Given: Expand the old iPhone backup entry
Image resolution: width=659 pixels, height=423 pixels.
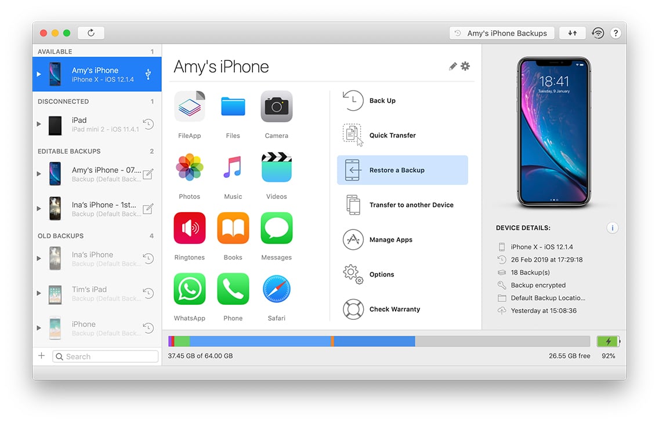Looking at the screenshot, I should click(x=39, y=328).
